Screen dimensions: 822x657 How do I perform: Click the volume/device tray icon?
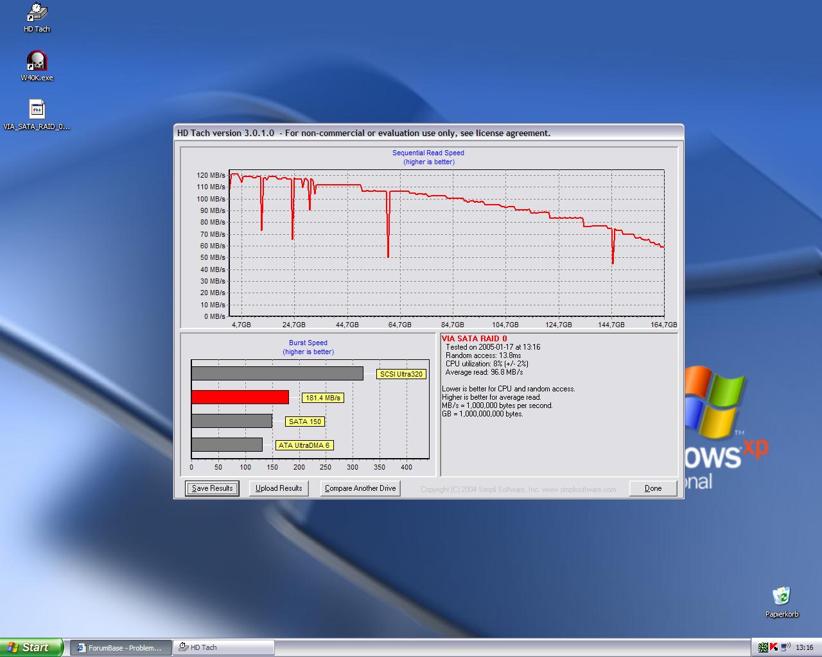coord(785,647)
